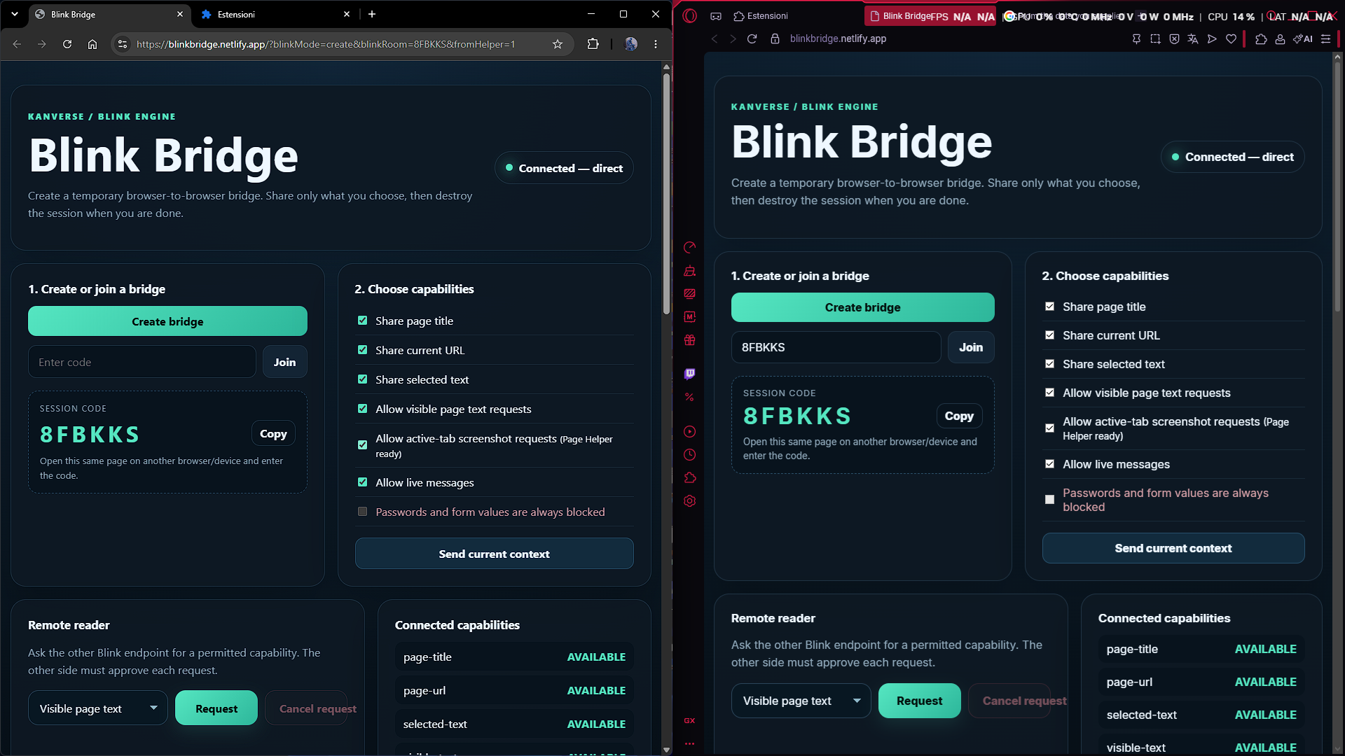Click Chrome page vertical scrollbar thumb
Screen dimensions: 1345x756
coord(666,192)
